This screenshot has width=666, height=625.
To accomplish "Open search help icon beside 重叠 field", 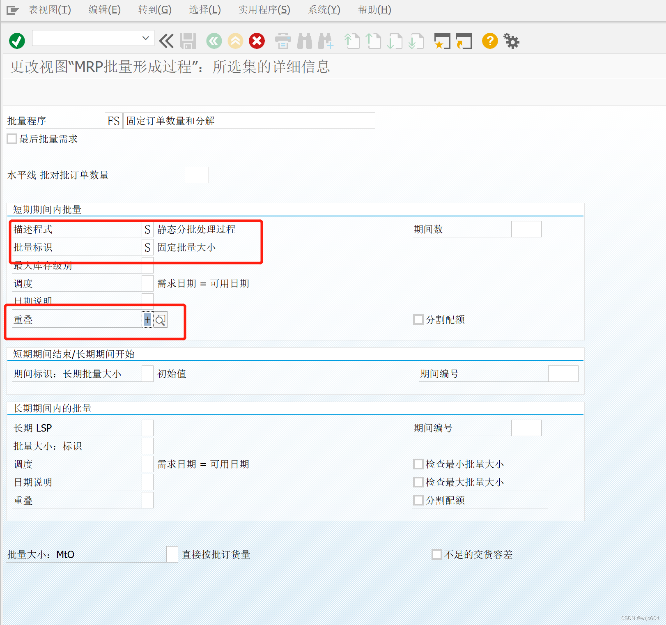I will 161,319.
